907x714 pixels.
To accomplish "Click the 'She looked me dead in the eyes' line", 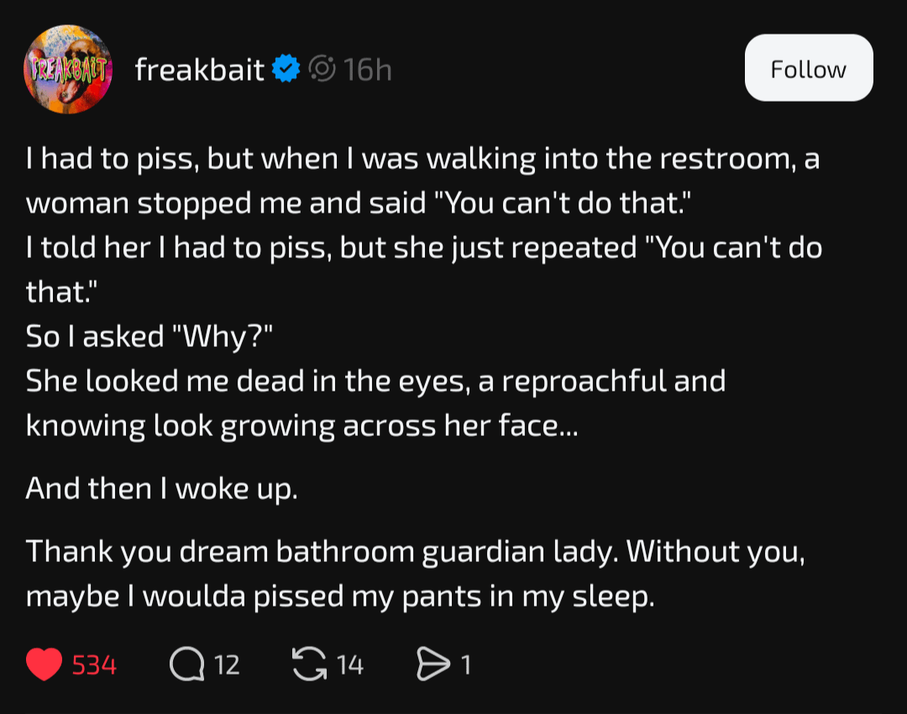I will click(x=375, y=381).
